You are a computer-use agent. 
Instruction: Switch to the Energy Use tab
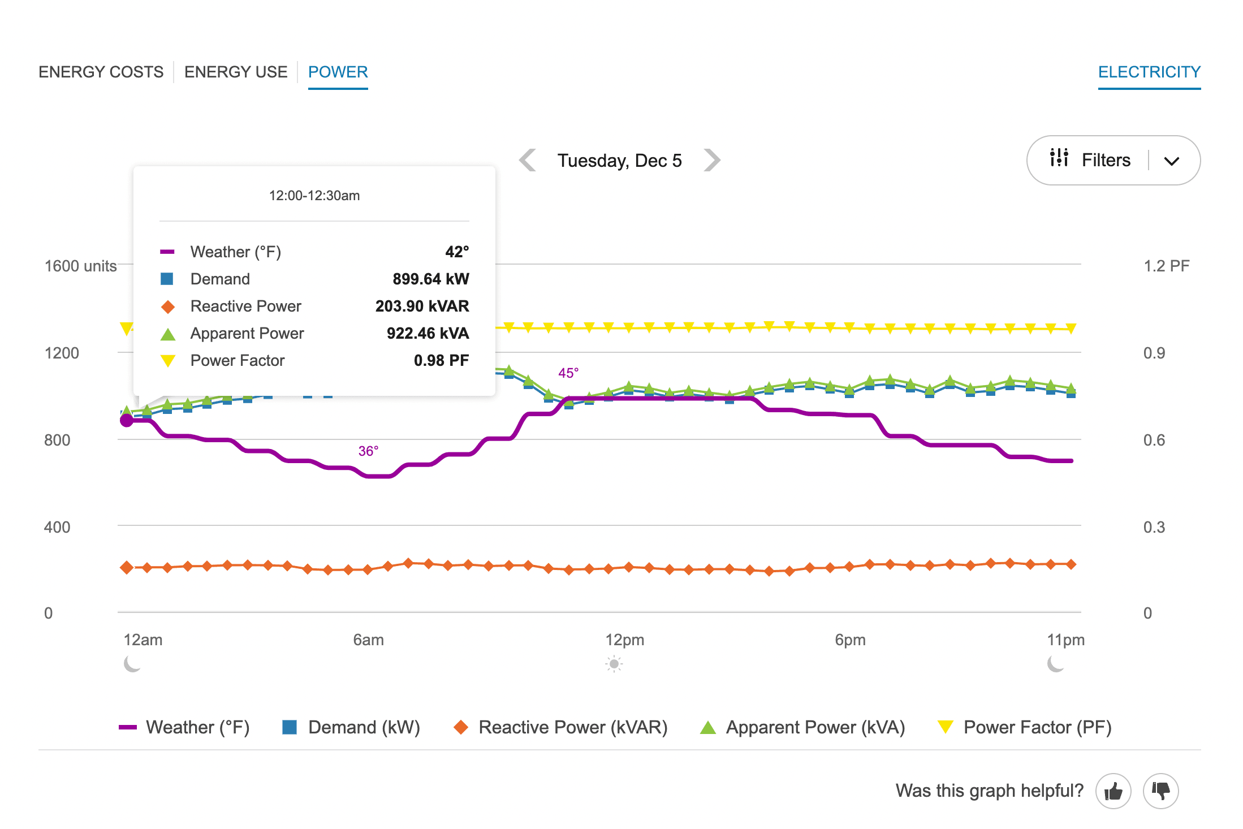point(235,72)
